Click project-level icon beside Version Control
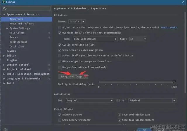The image size is (187, 131). click(x=49, y=65)
